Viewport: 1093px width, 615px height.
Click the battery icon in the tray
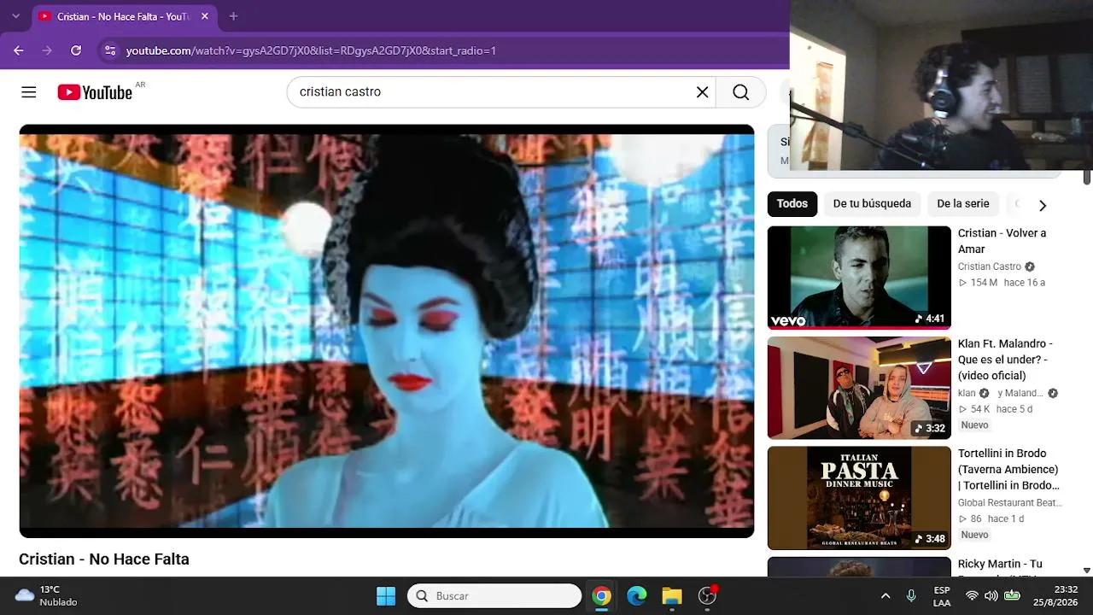pyautogui.click(x=1012, y=596)
